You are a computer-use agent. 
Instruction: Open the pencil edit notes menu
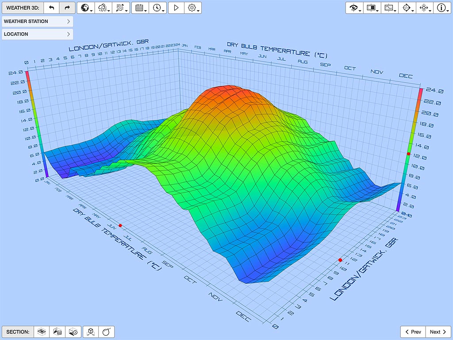(x=121, y=8)
